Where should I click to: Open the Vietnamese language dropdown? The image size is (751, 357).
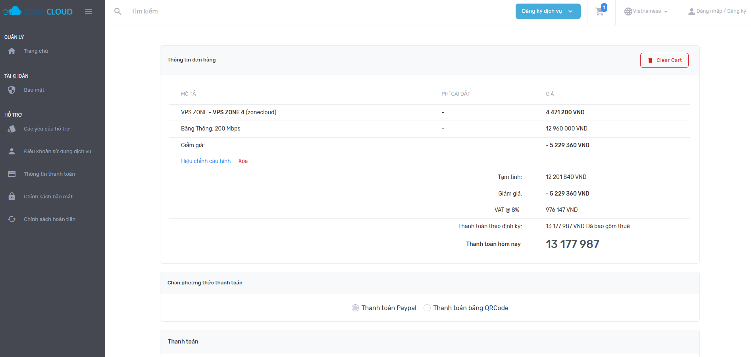[646, 12]
